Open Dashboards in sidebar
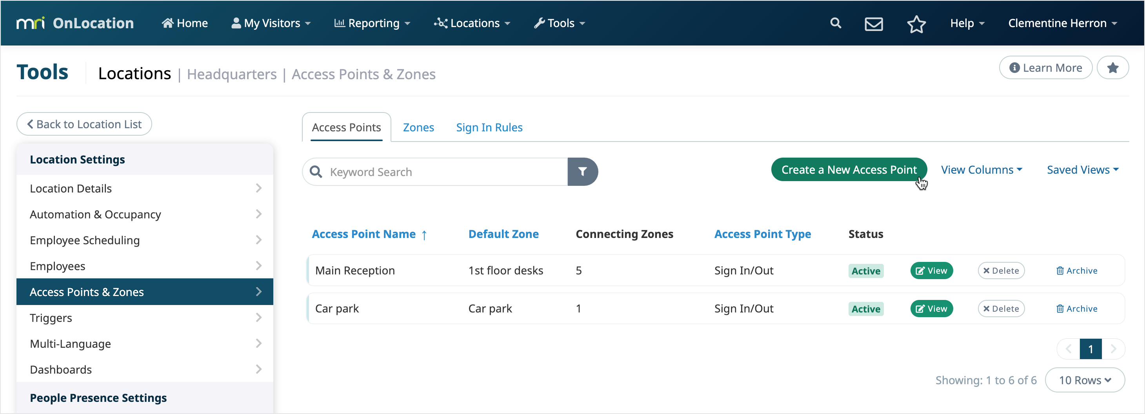This screenshot has width=1145, height=414. click(x=145, y=369)
